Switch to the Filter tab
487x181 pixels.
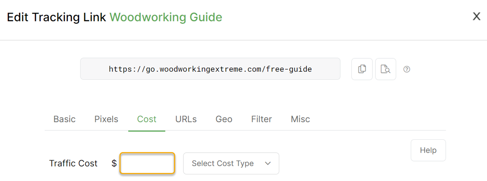261,119
